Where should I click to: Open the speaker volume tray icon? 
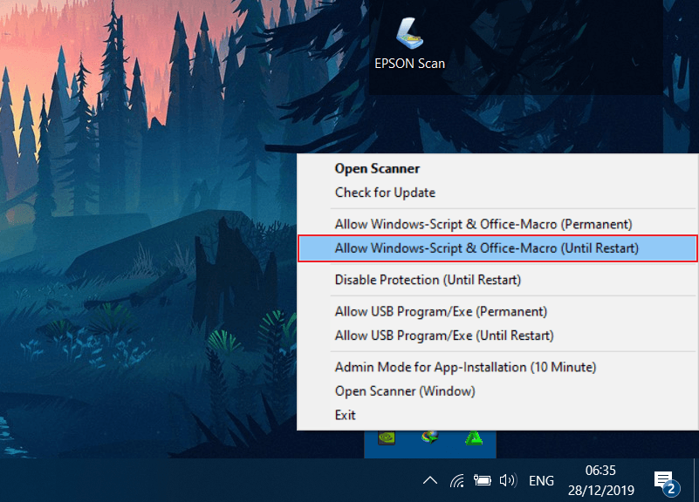point(508,480)
